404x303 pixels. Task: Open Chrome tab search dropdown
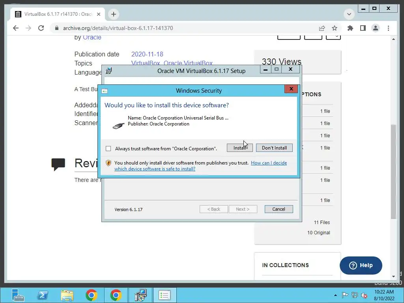click(349, 14)
